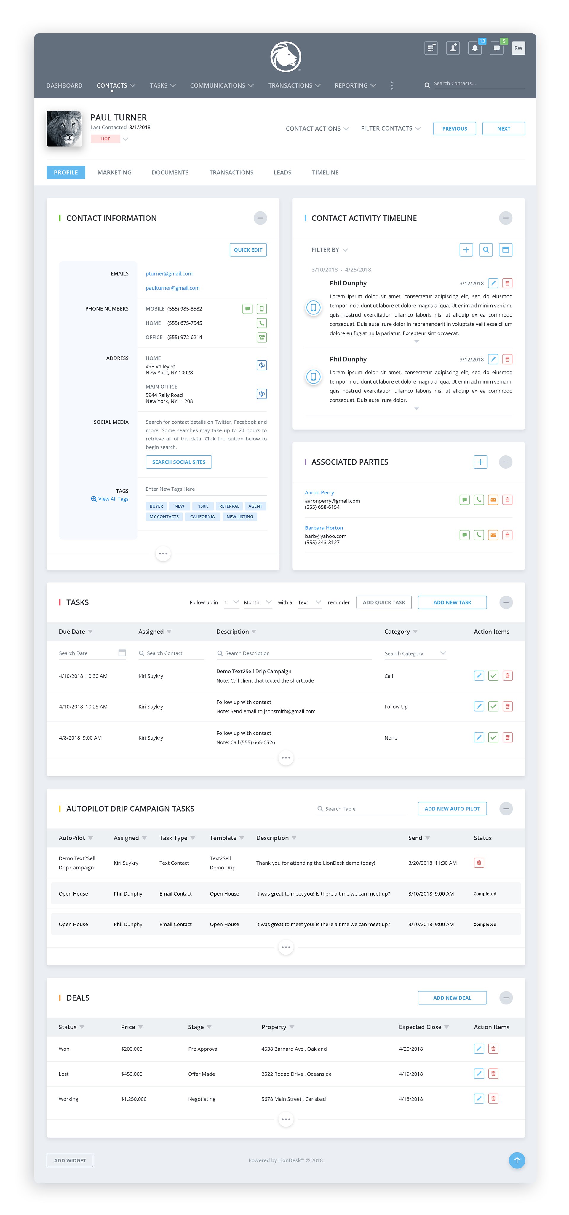Send text message to mobile number
This screenshot has height=1215, width=569.
click(247, 309)
